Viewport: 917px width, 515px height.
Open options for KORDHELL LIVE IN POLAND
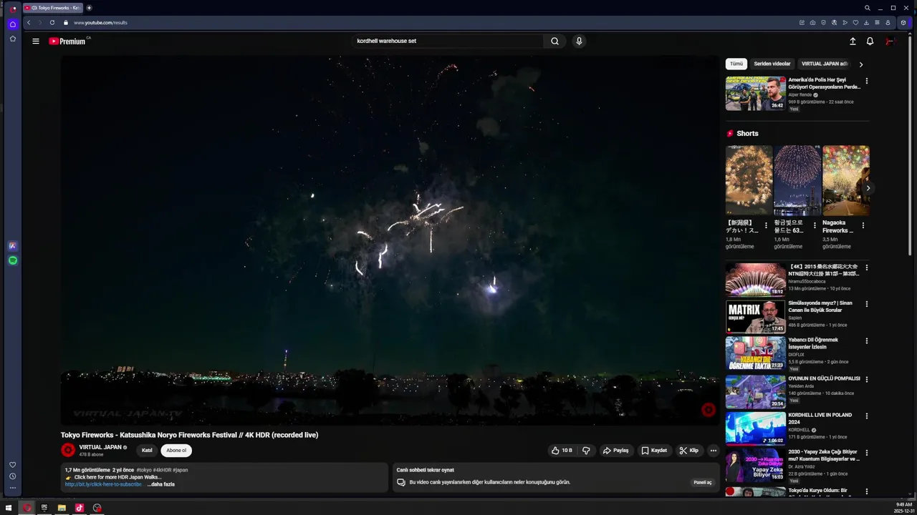[867, 416]
